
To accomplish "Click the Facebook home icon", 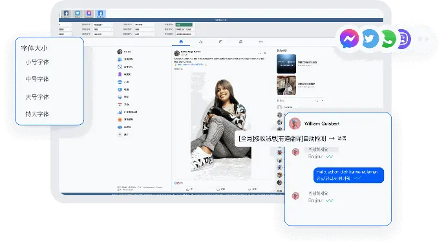I will click(181, 42).
